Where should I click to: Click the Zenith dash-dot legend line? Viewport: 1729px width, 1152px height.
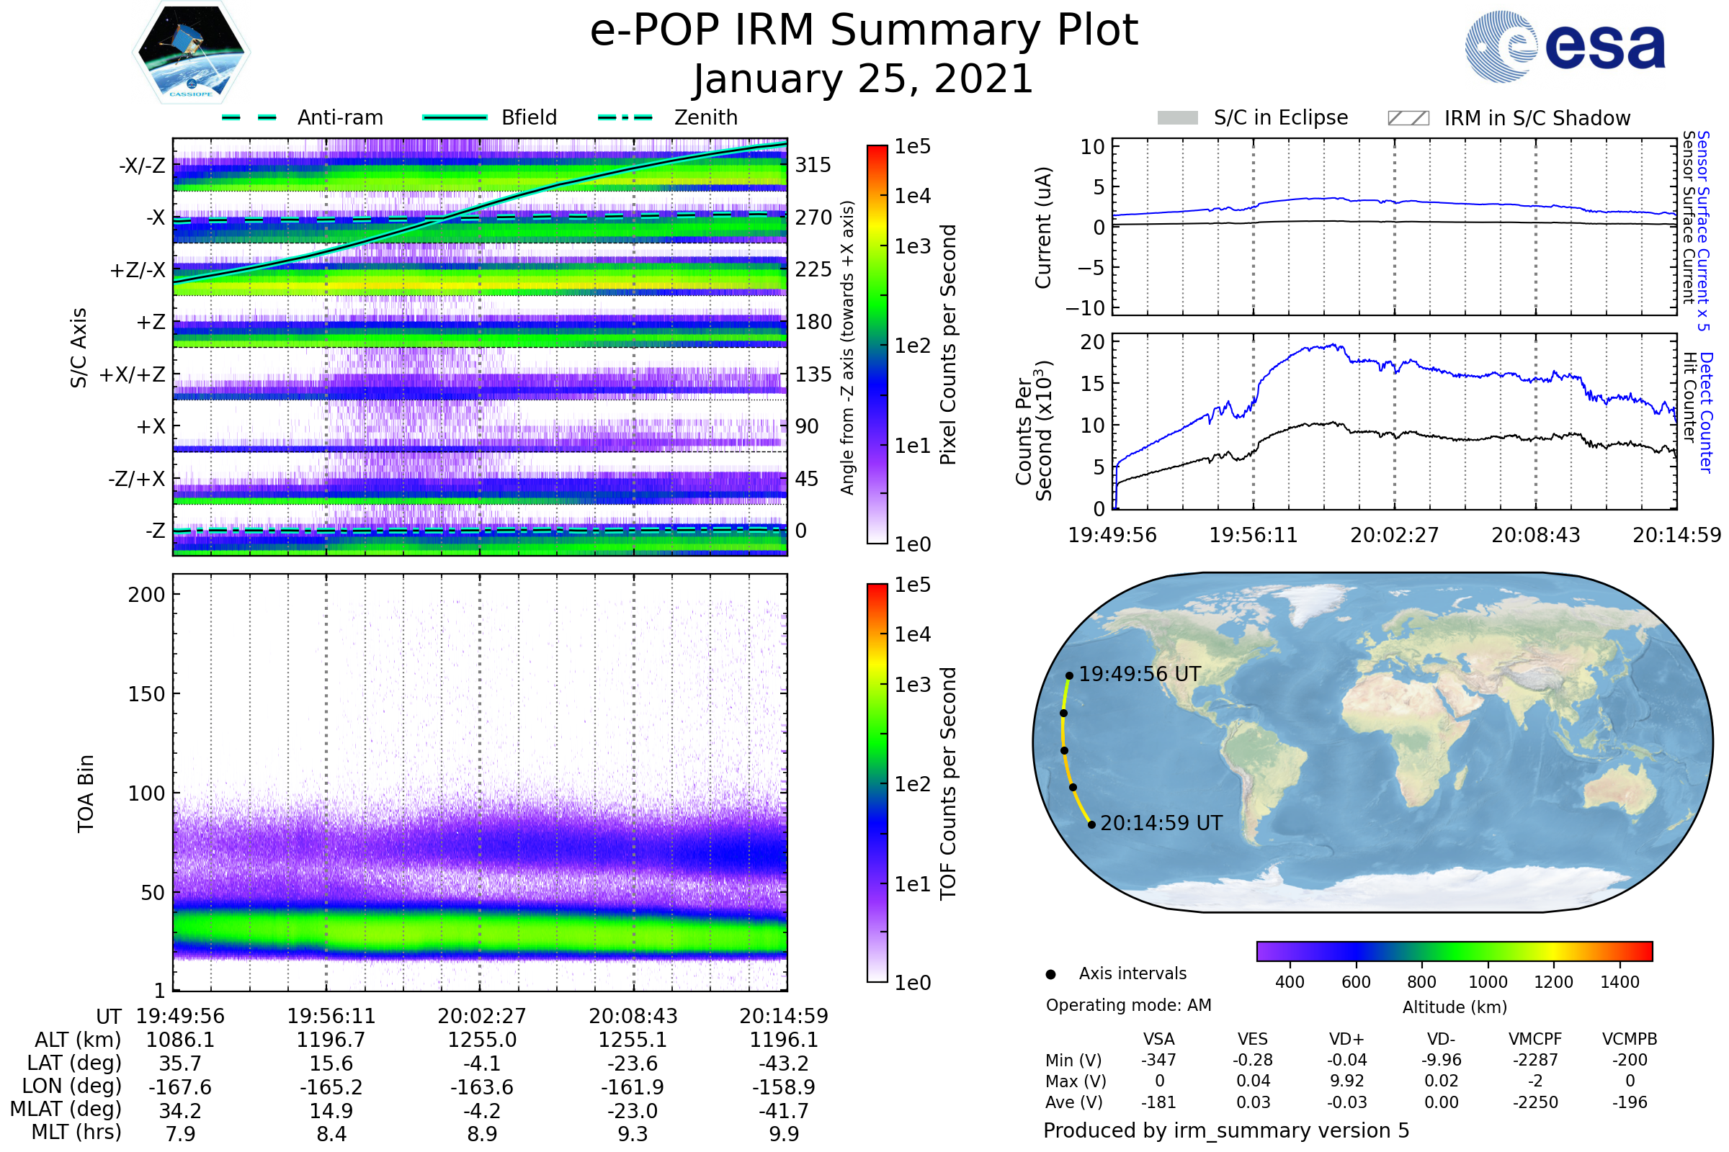[625, 117]
